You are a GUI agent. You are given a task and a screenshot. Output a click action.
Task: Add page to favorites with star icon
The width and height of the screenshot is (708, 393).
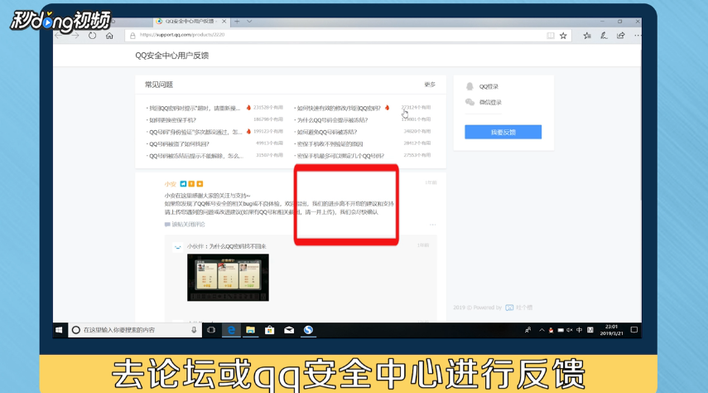click(563, 36)
